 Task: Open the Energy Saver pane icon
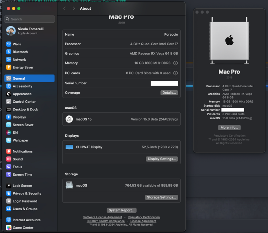(x=9, y=67)
